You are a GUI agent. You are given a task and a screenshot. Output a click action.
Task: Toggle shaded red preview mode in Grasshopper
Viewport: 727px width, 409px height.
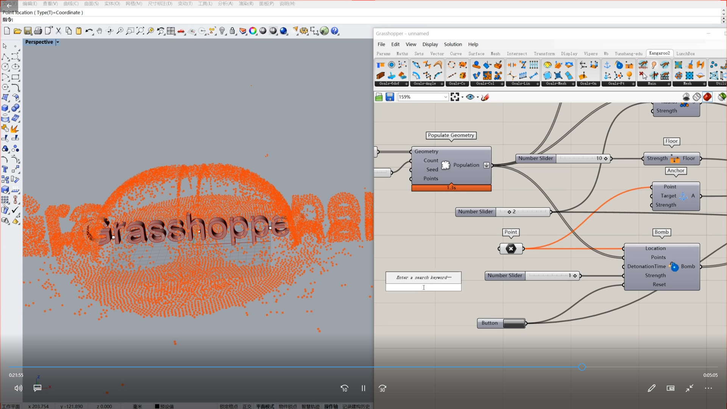[x=707, y=97]
